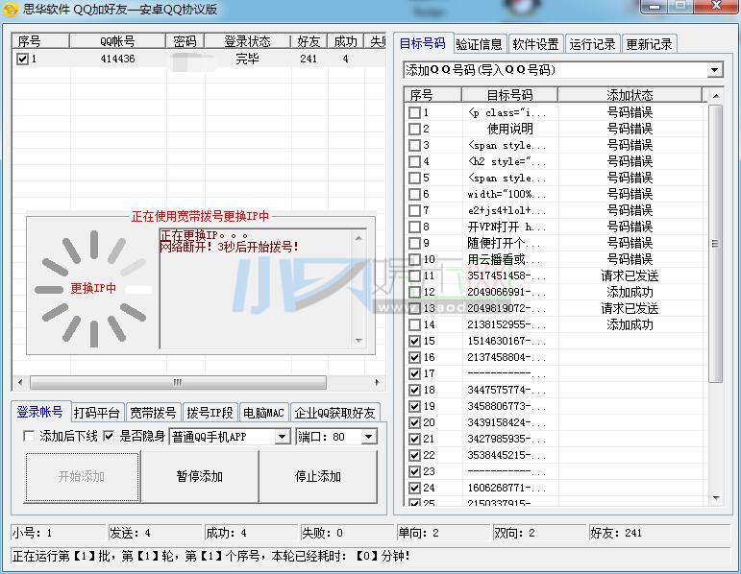741x574 pixels.
Task: Uncheck account row 1 checkbox
Action: [x=22, y=59]
